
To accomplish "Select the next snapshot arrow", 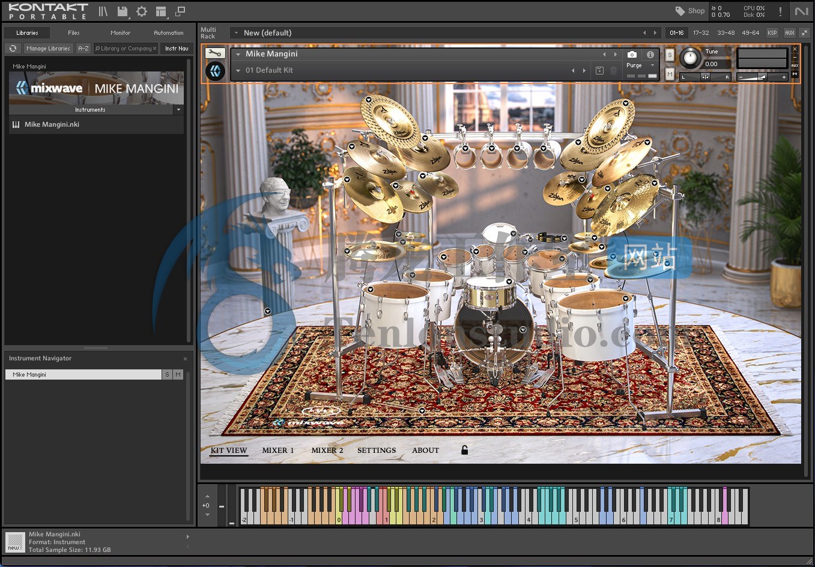I will 584,70.
